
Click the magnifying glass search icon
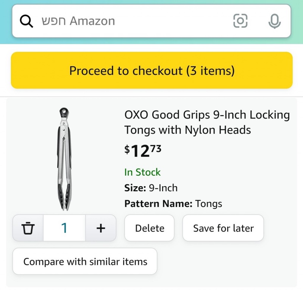(26, 21)
